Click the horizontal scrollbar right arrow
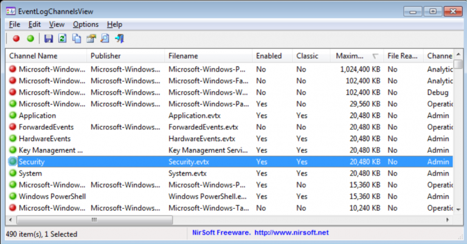This screenshot has height=244, width=467. pyautogui.click(x=446, y=220)
